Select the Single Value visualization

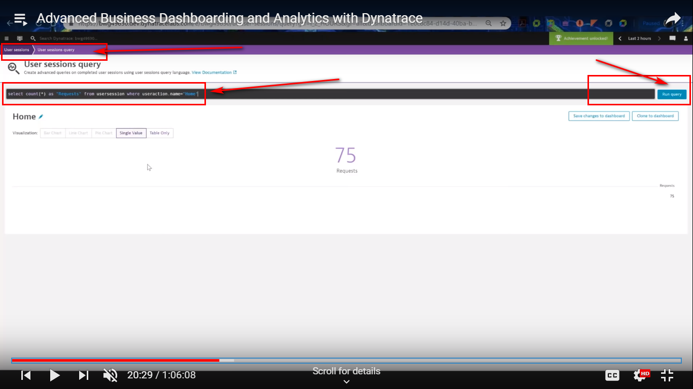(131, 133)
